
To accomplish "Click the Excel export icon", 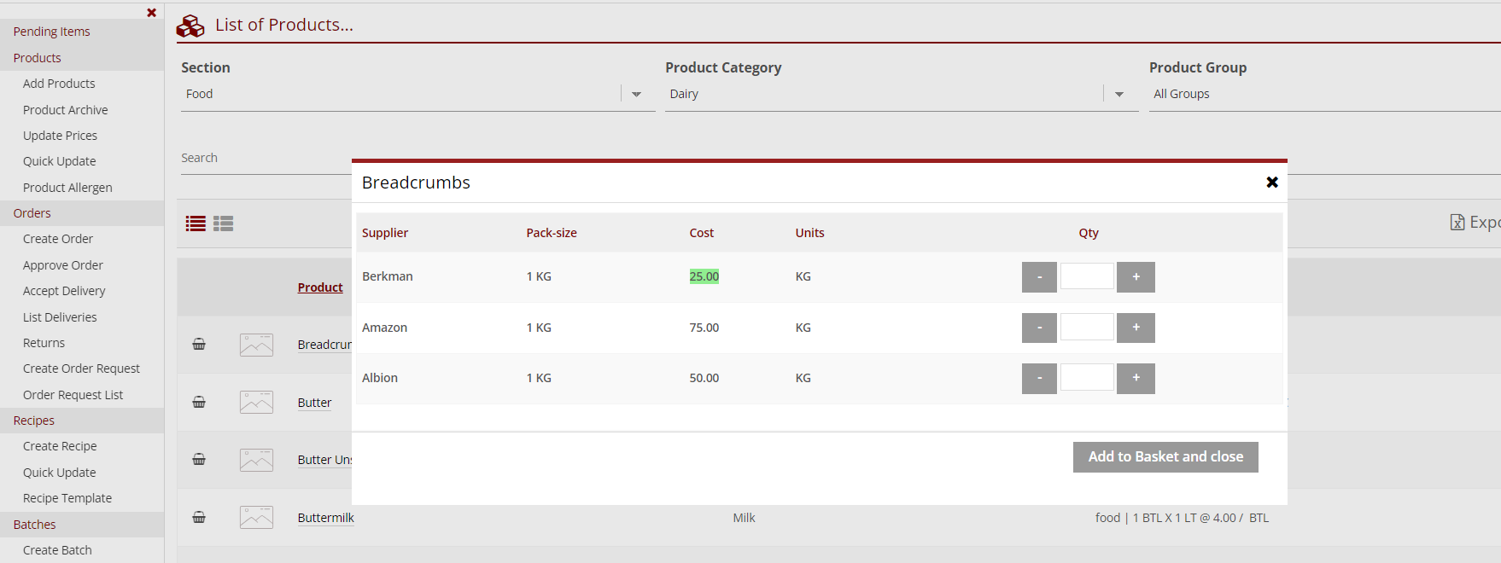I will click(x=1457, y=223).
